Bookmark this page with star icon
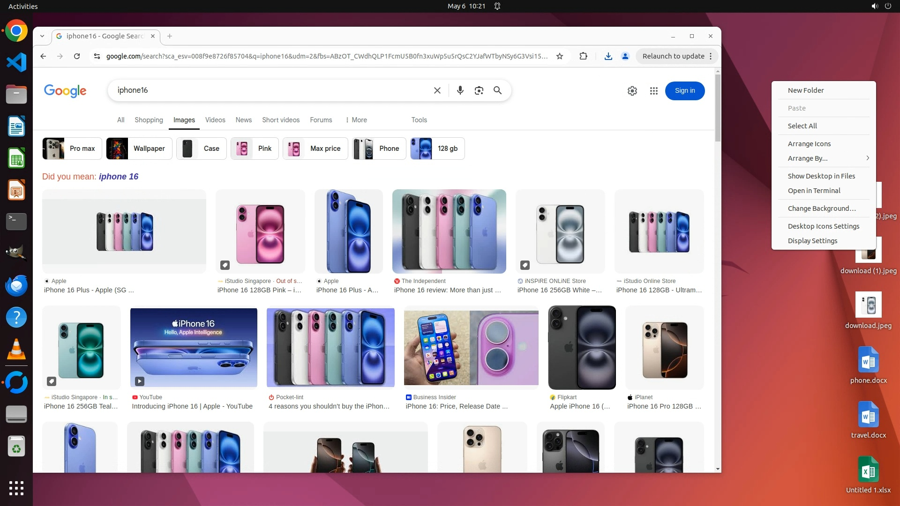This screenshot has width=900, height=506. pyautogui.click(x=559, y=56)
